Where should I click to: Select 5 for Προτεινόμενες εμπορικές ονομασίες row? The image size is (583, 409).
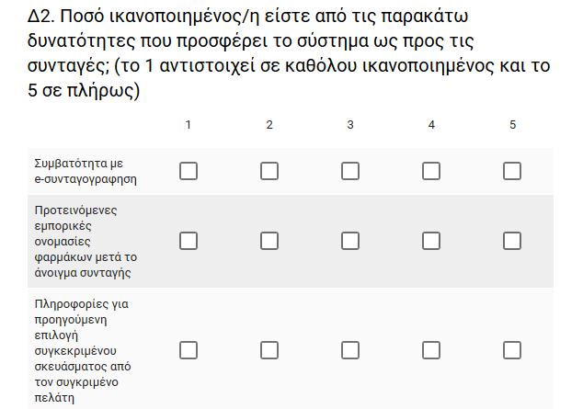click(512, 241)
